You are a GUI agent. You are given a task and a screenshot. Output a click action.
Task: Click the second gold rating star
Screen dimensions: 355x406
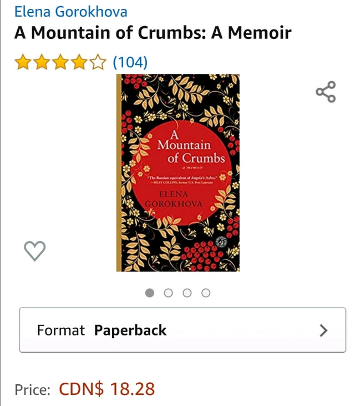pos(42,62)
